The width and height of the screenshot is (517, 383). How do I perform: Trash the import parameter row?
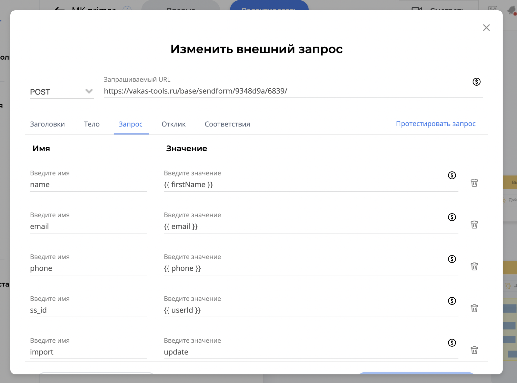474,350
